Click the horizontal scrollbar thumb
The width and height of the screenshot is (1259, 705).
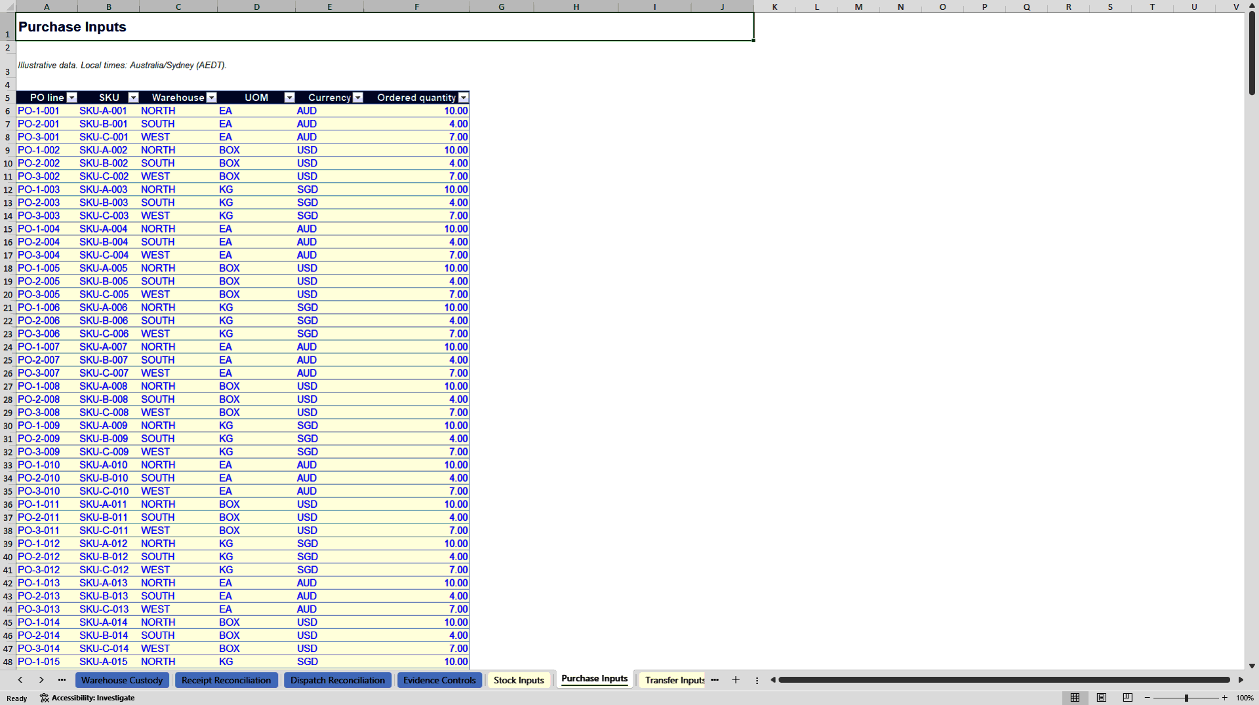(x=1004, y=680)
